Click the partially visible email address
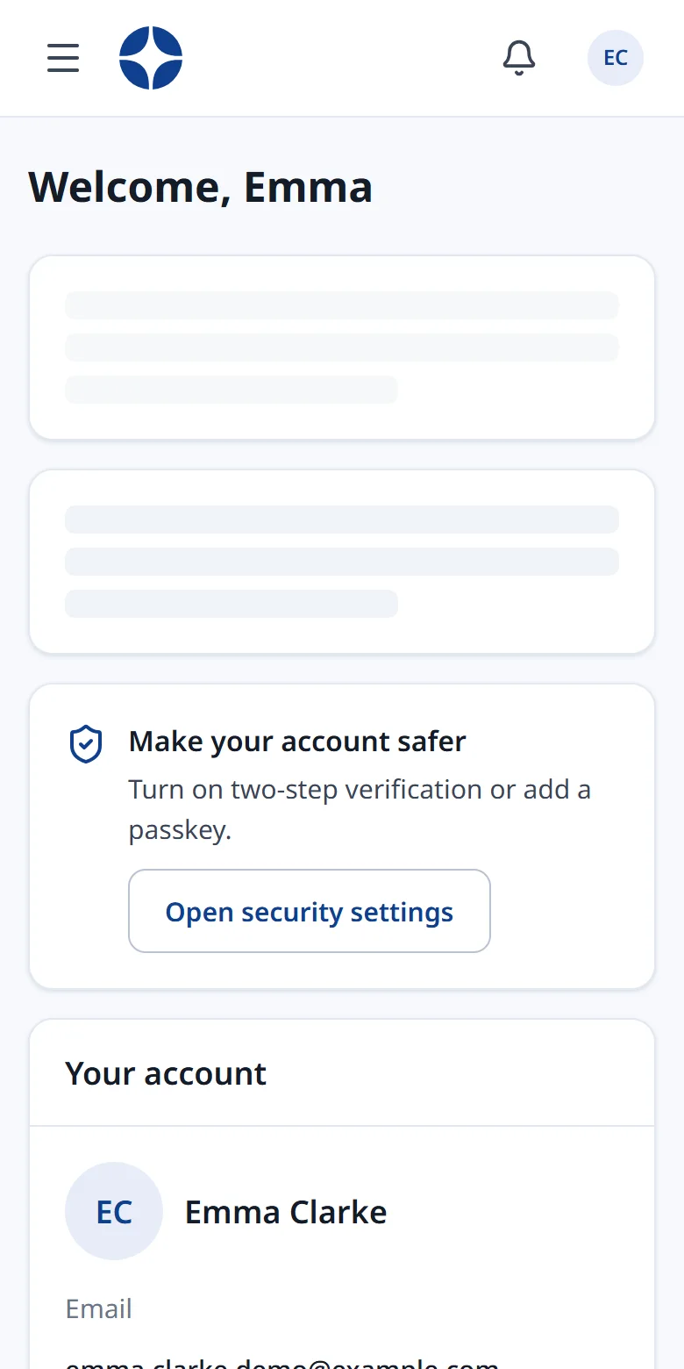This screenshot has height=1369, width=684. (282, 1362)
